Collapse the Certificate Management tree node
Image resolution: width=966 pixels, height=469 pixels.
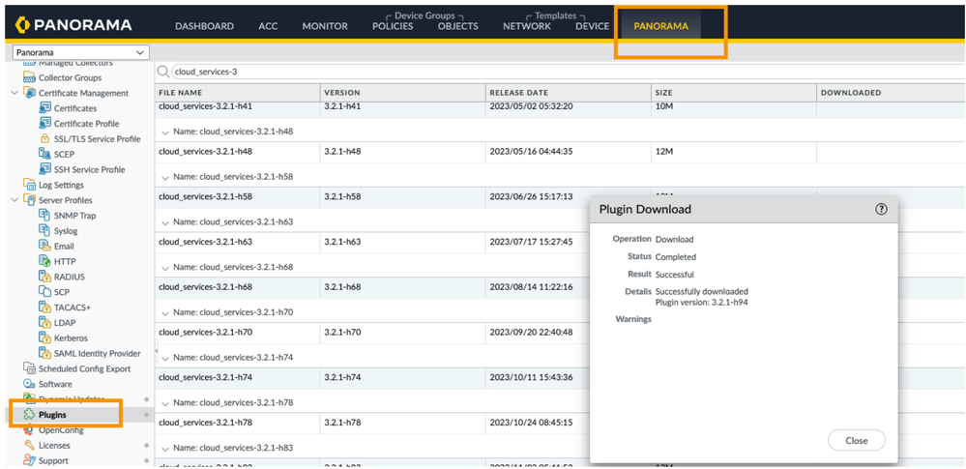click(x=15, y=93)
